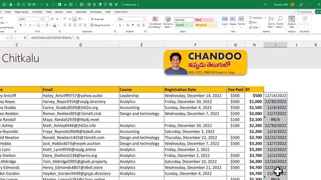This screenshot has height=180, width=321.
Task: Decrease decimal places
Action: (143, 25)
